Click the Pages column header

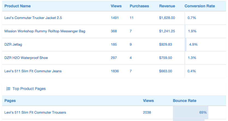[x=10, y=101]
